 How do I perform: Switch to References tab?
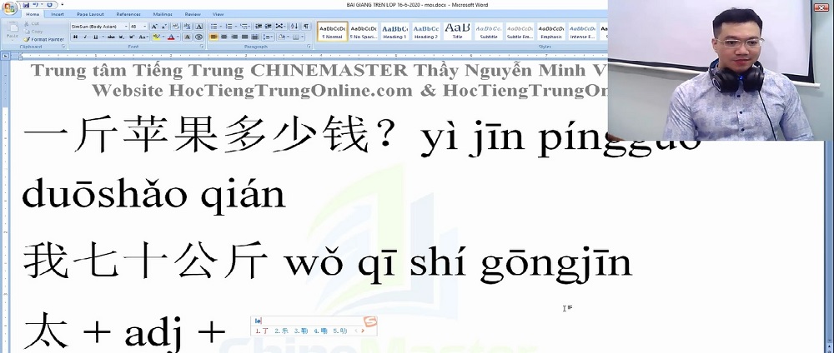click(128, 14)
